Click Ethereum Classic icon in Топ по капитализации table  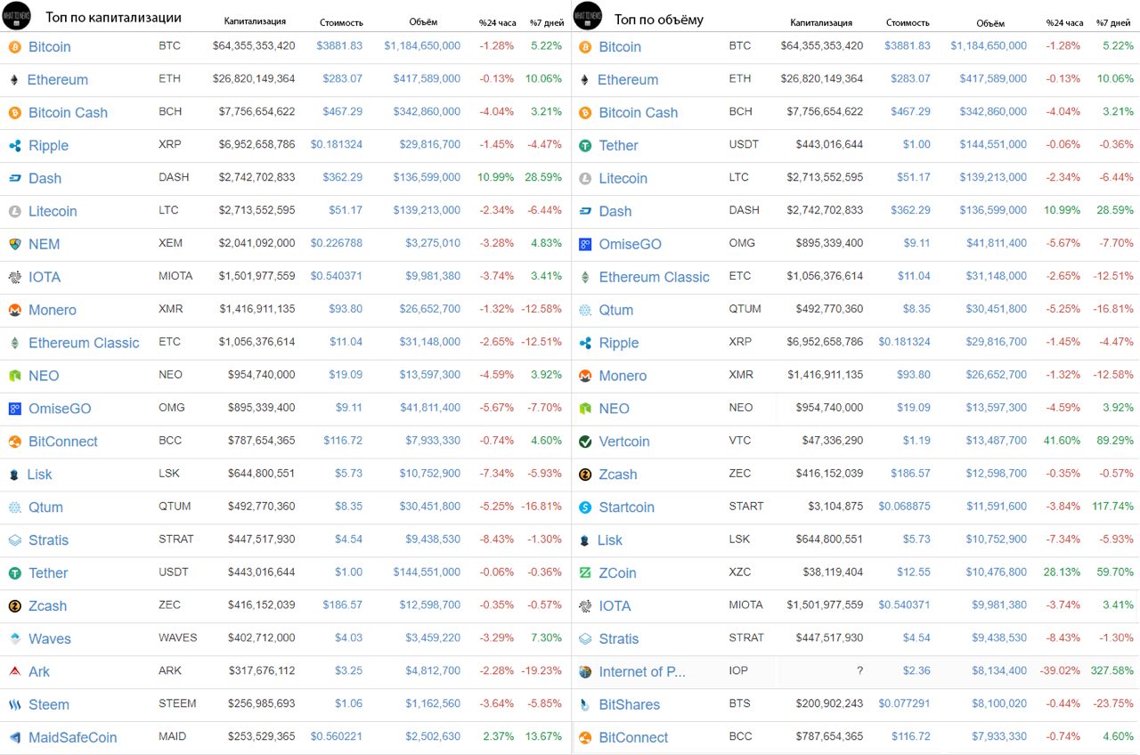point(14,343)
